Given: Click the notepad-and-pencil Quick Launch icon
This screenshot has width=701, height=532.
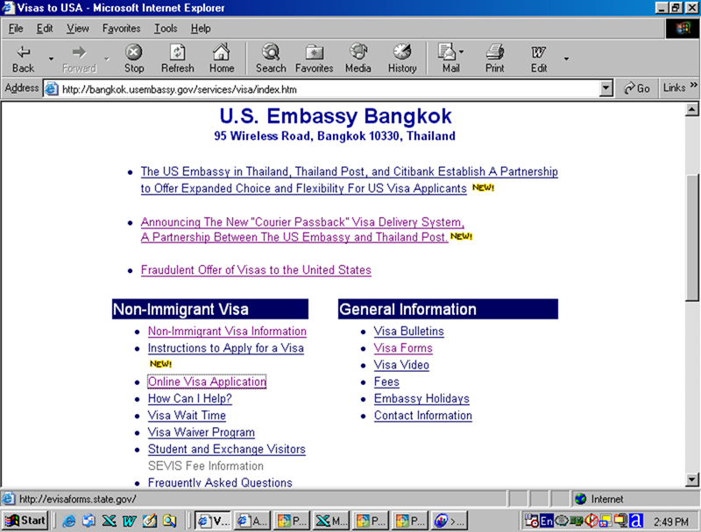Looking at the screenshot, I should tap(150, 521).
